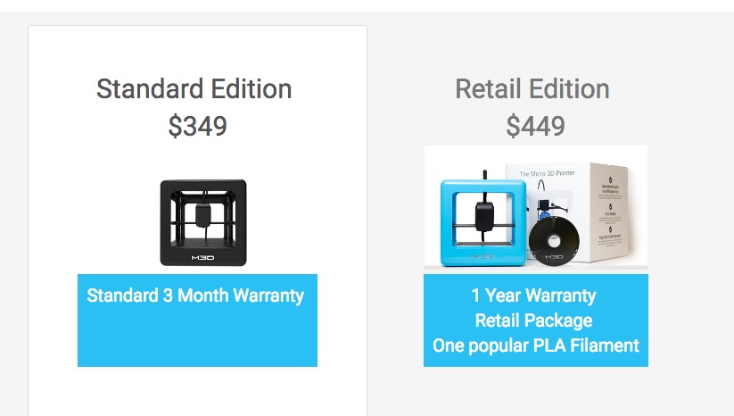Select the Retail Edition heading
Image resolution: width=734 pixels, height=416 pixels.
(x=532, y=89)
